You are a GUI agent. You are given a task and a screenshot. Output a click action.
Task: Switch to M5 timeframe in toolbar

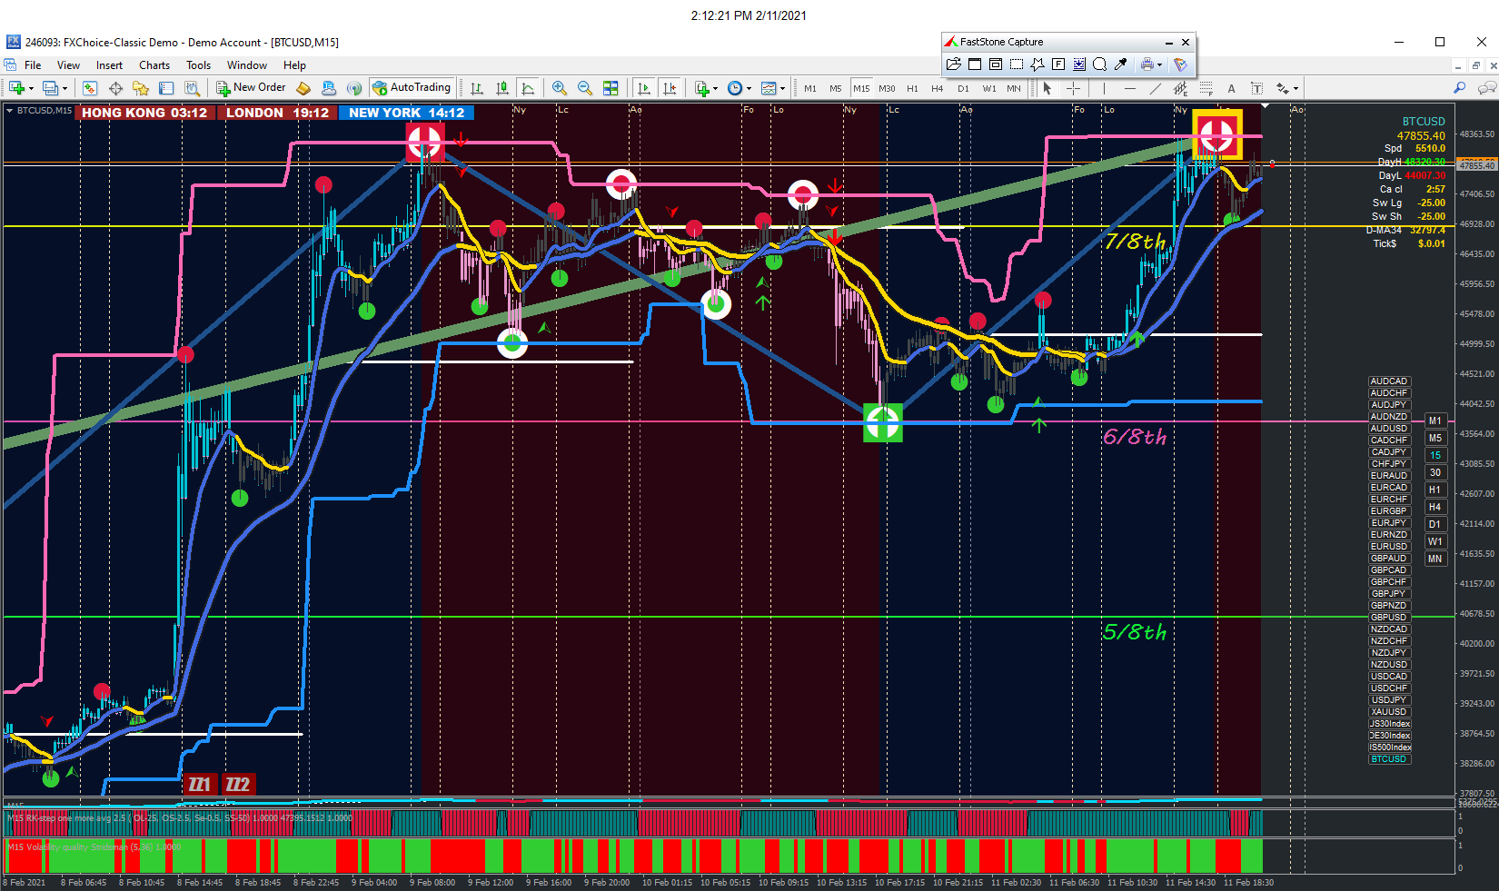[836, 88]
